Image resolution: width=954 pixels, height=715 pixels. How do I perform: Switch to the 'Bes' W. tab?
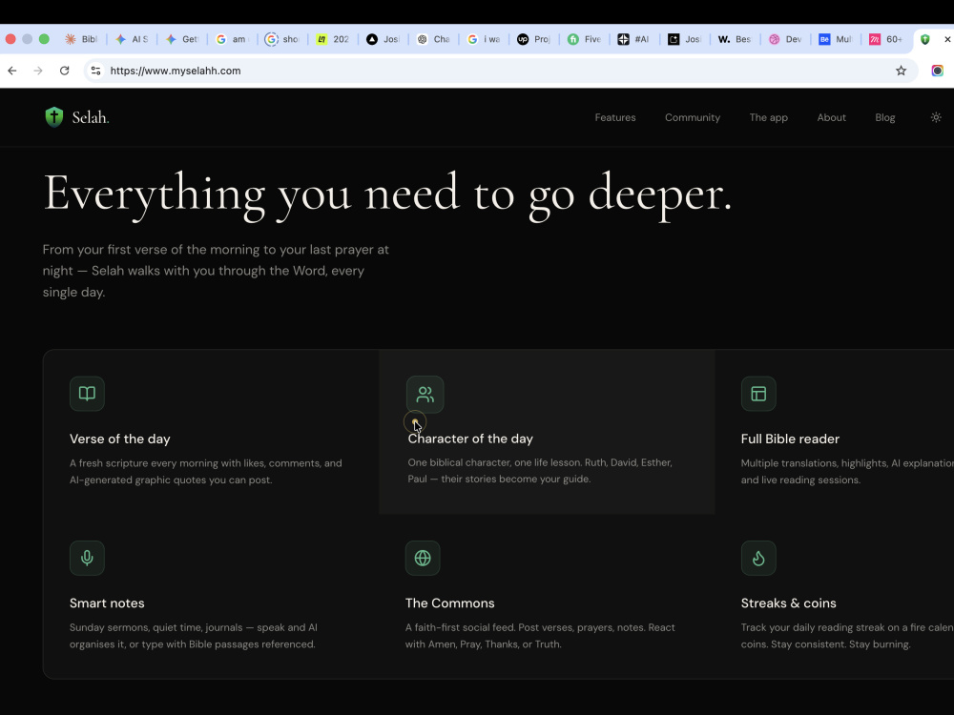point(735,39)
